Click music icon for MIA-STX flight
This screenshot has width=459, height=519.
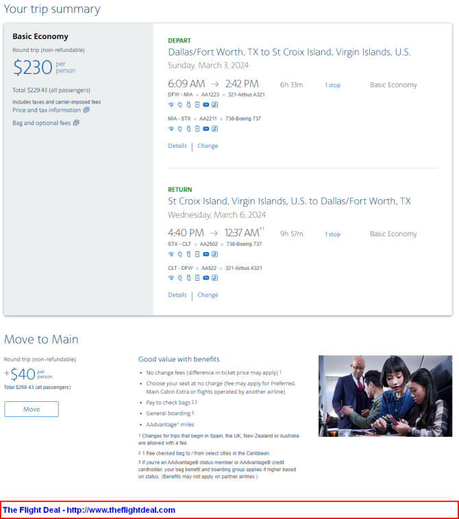coord(214,129)
